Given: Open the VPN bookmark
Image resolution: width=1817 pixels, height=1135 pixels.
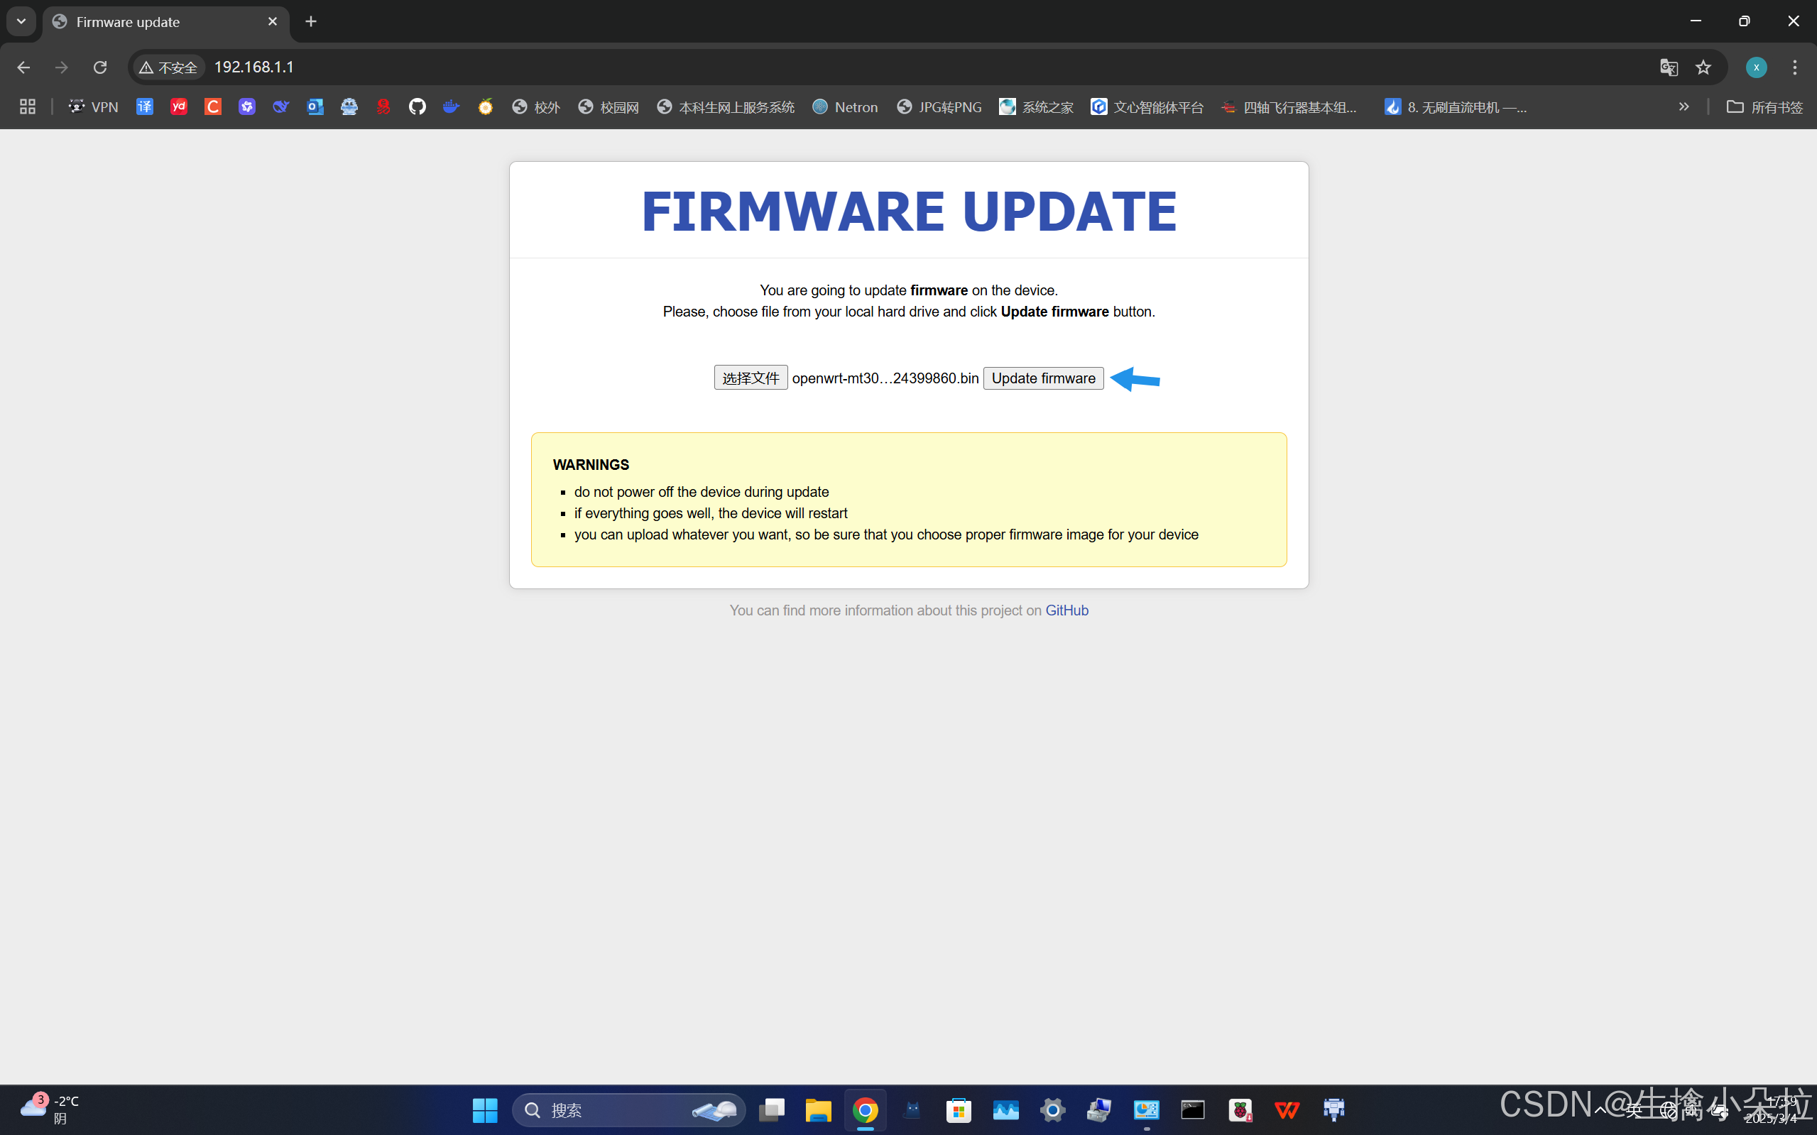Looking at the screenshot, I should (x=93, y=106).
